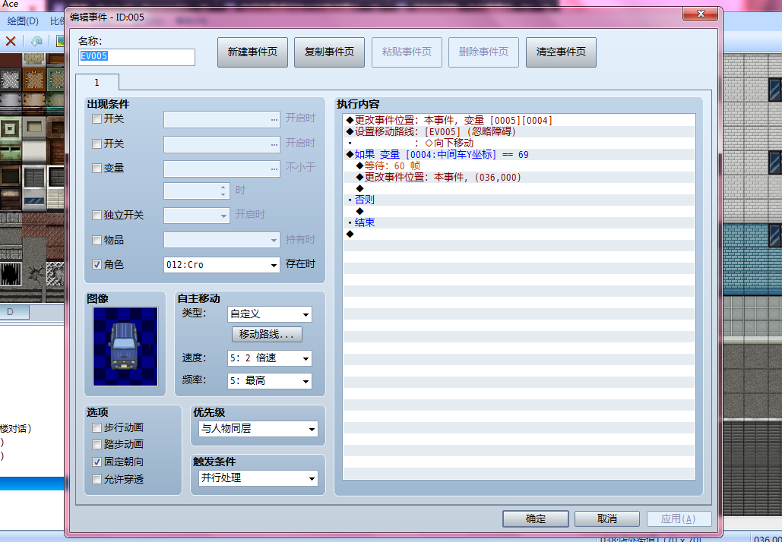This screenshot has width=782, height=542.
Task: Confirm with the 确定 button
Action: click(x=536, y=518)
